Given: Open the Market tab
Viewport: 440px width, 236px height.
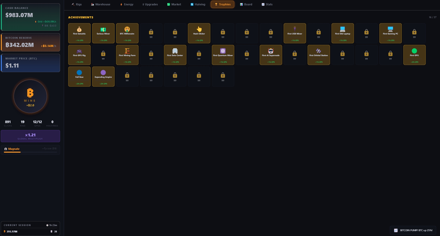Looking at the screenshot, I should (x=174, y=4).
